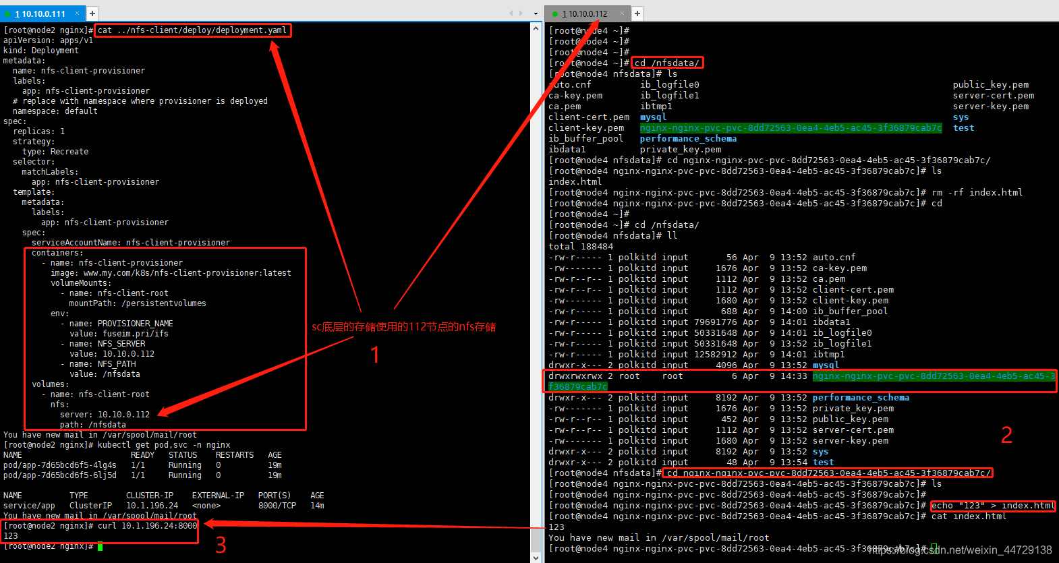This screenshot has width=1059, height=563.
Task: Add new tab beside the 10.10.0.111 tab
Action: (92, 13)
